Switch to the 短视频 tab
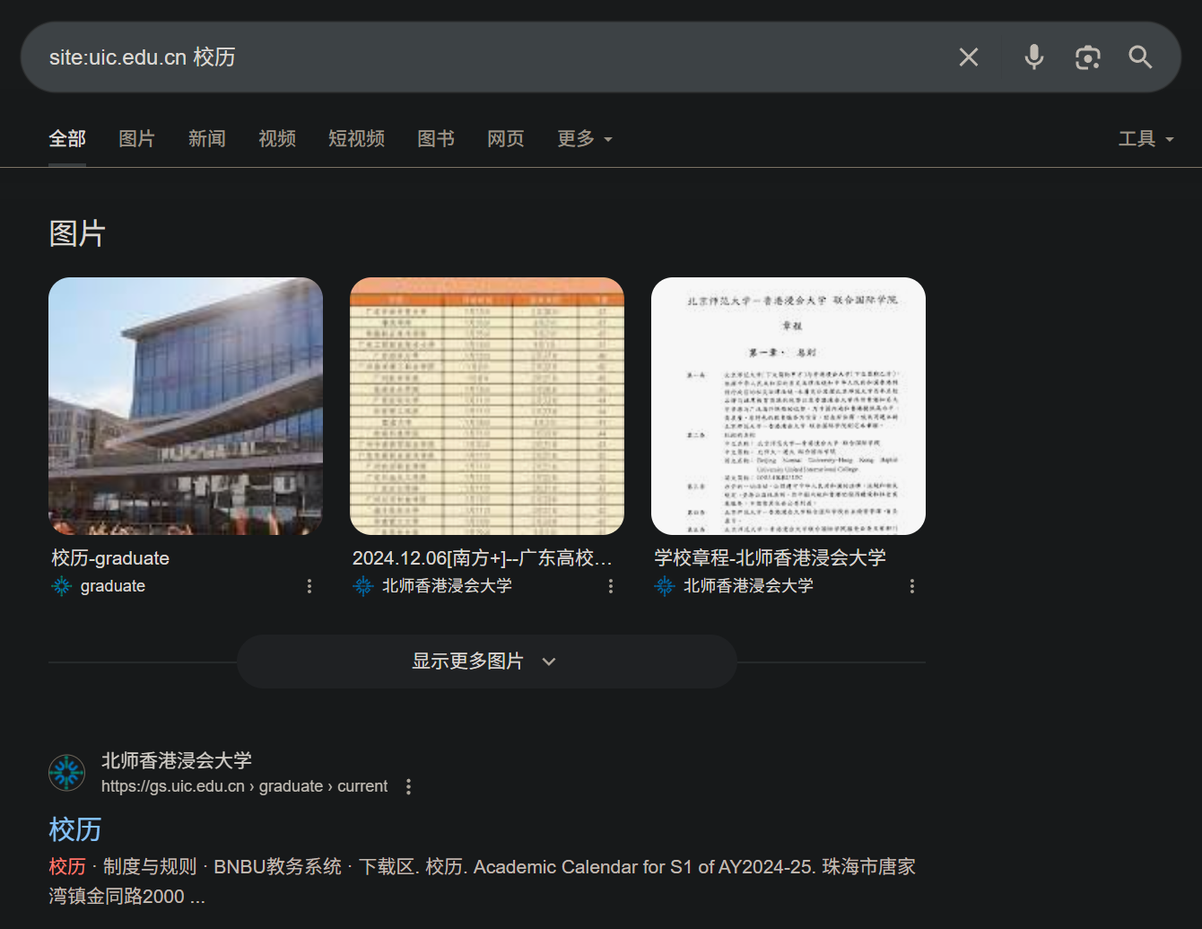 coord(356,138)
